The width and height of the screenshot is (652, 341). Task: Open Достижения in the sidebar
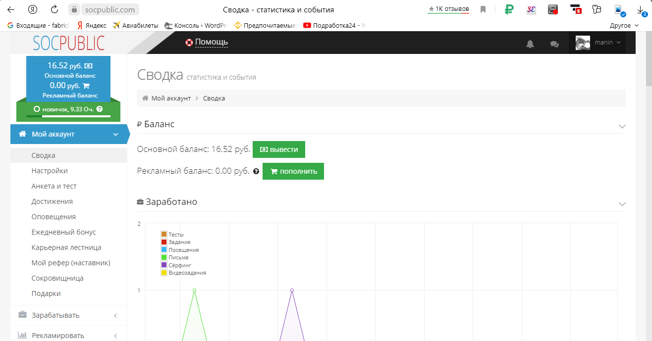click(x=52, y=201)
